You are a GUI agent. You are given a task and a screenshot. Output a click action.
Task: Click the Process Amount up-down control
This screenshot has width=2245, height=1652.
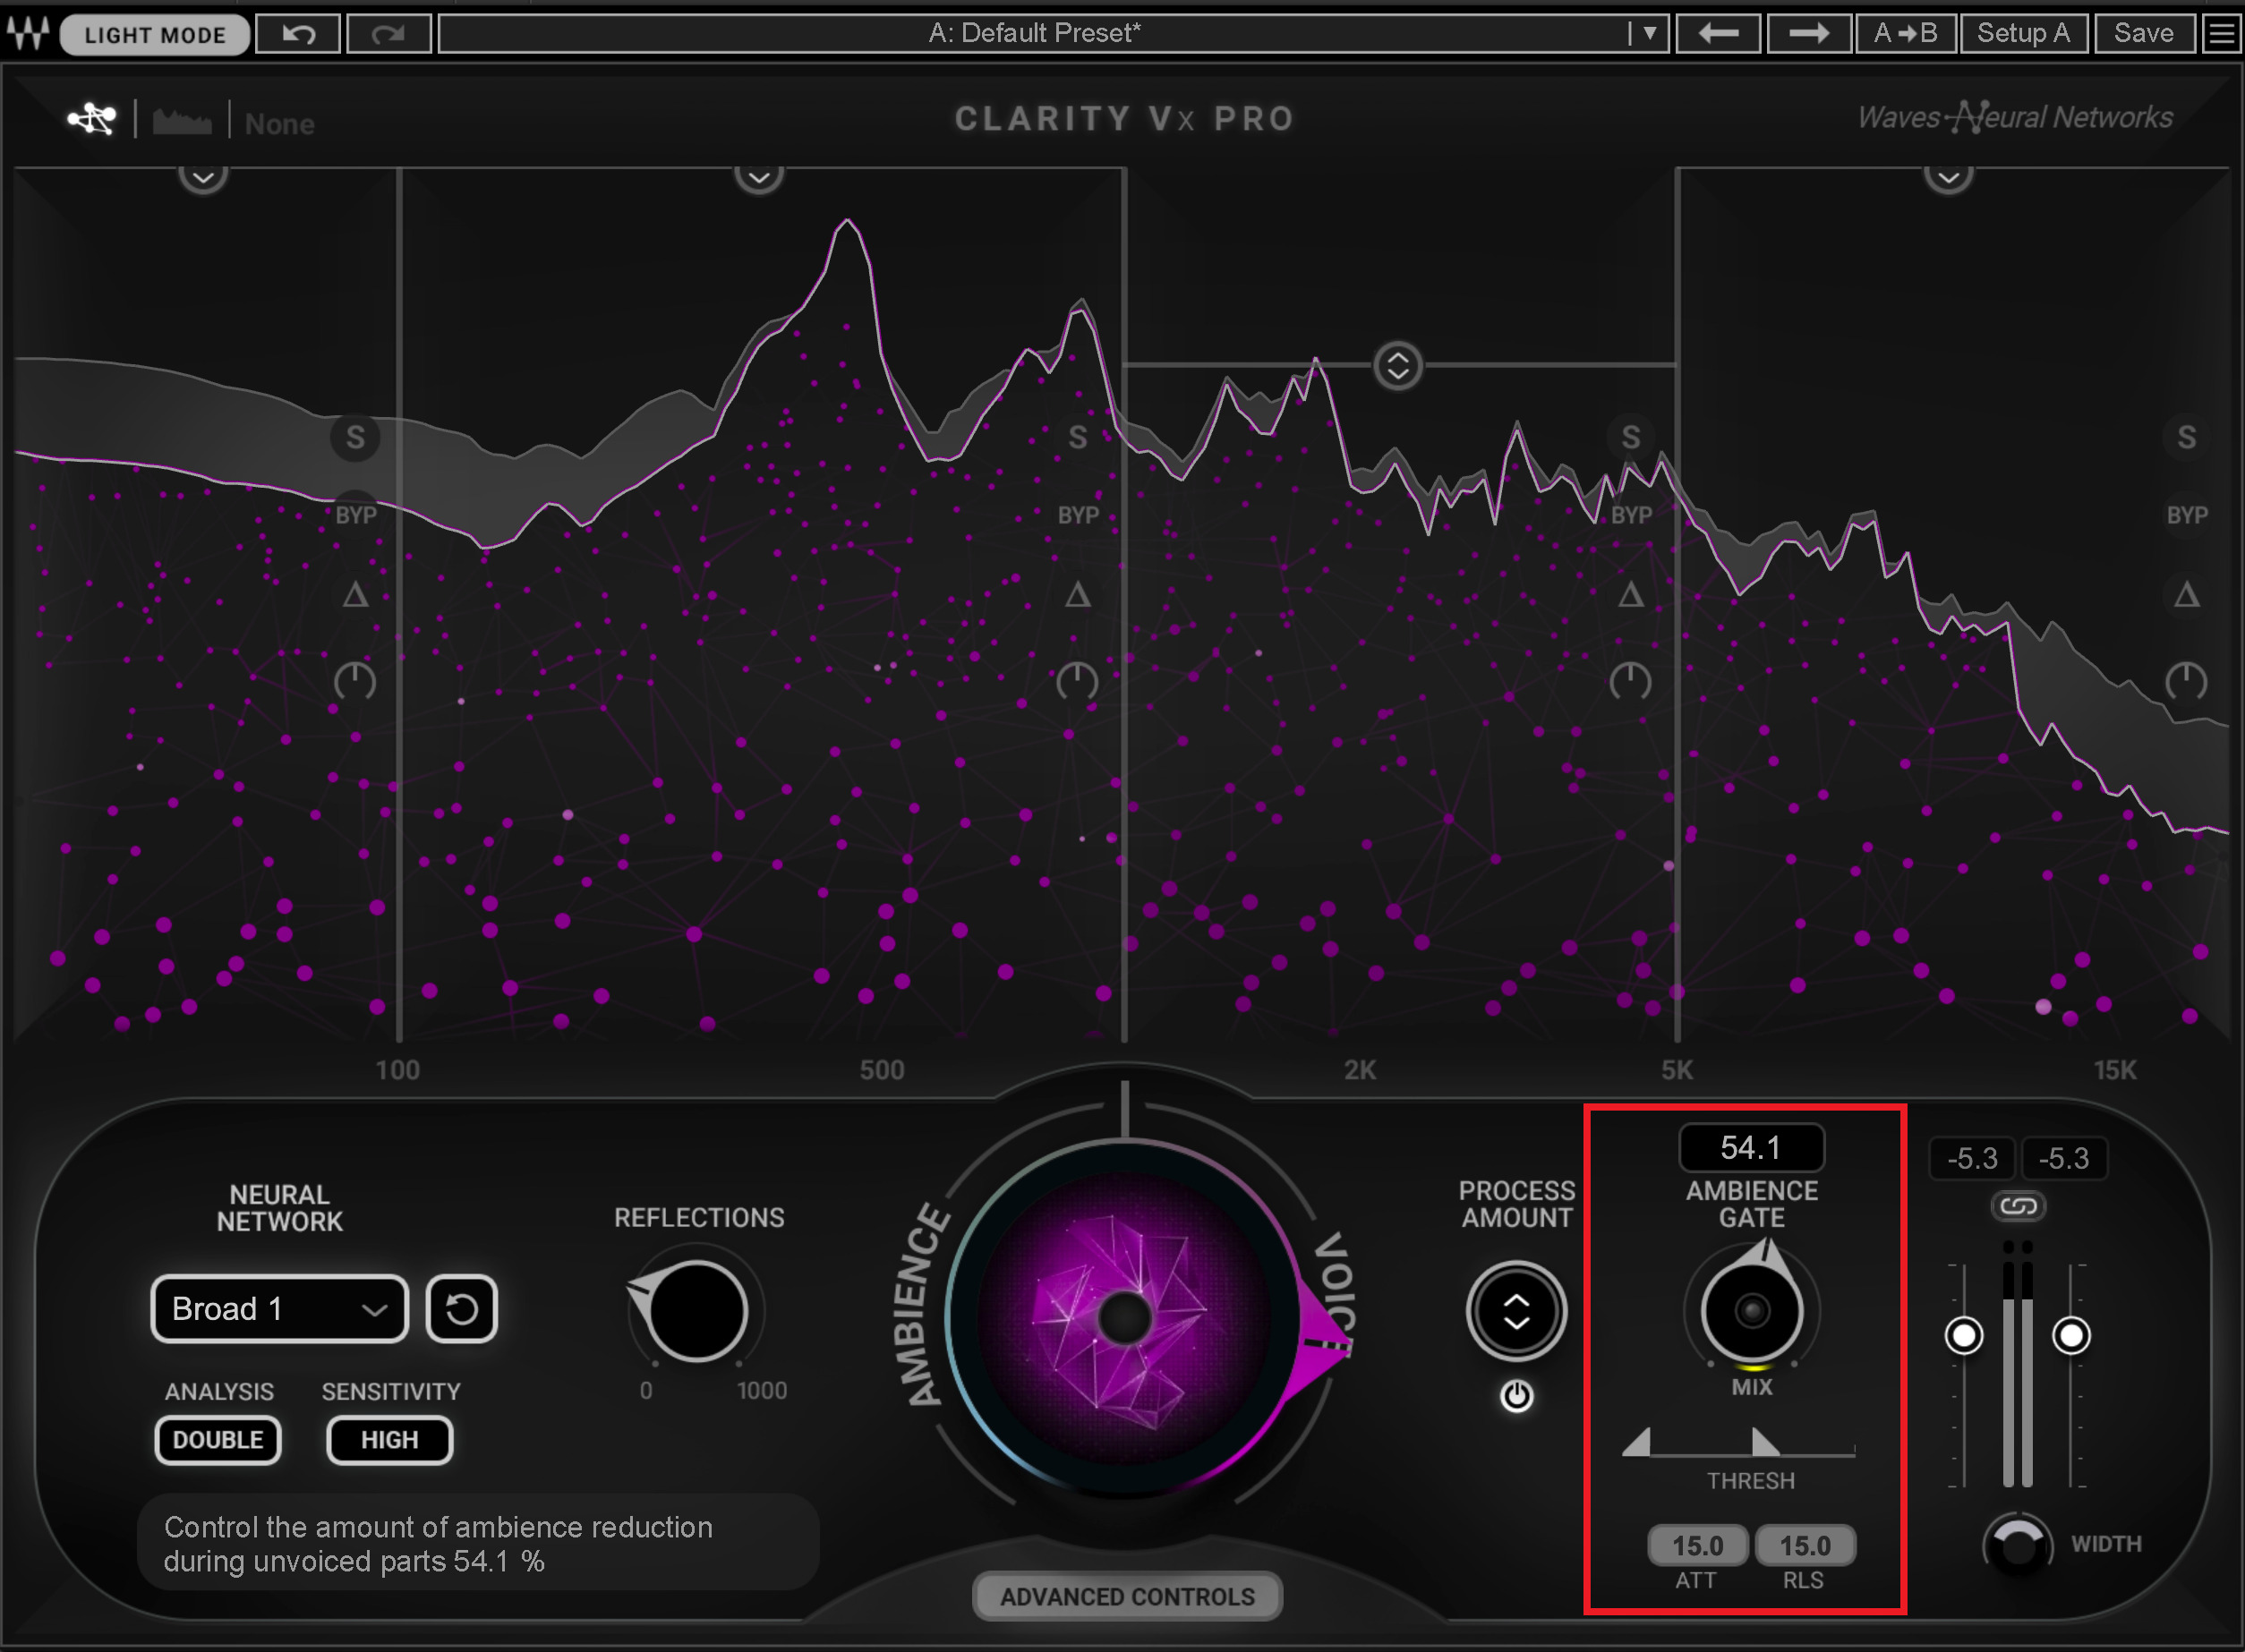tap(1516, 1311)
